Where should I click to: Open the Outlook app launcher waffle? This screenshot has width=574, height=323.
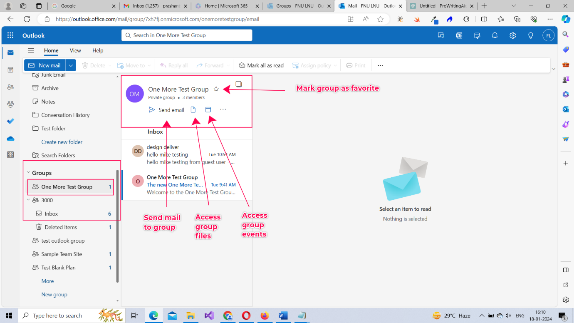[10, 35]
